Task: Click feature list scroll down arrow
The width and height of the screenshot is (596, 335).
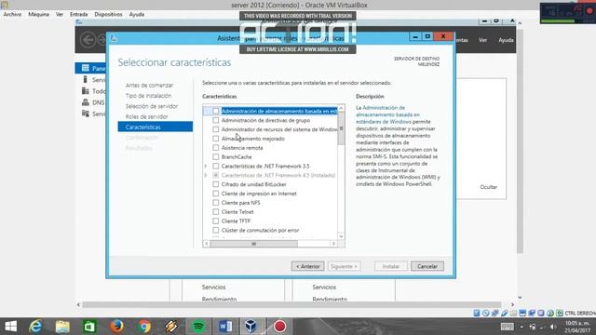Action: coord(341,235)
